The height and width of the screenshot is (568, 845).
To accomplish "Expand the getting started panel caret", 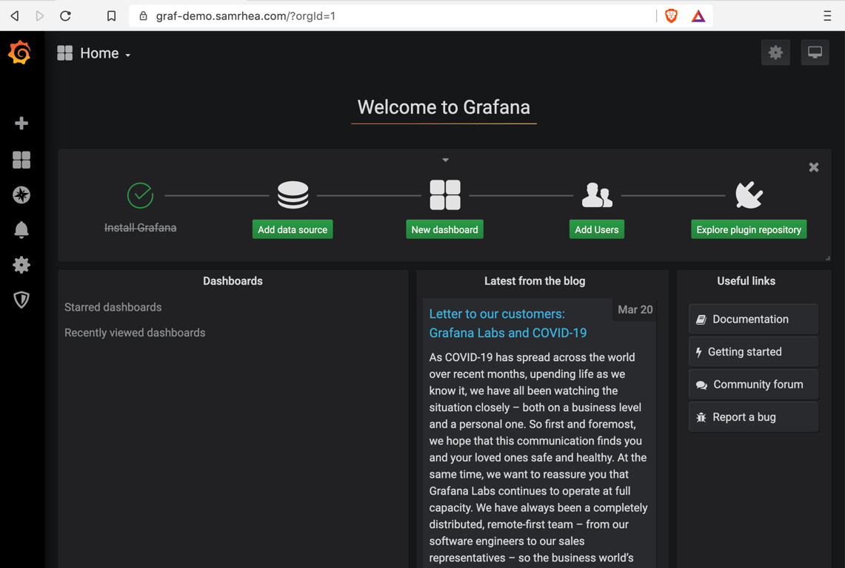I will [x=445, y=160].
